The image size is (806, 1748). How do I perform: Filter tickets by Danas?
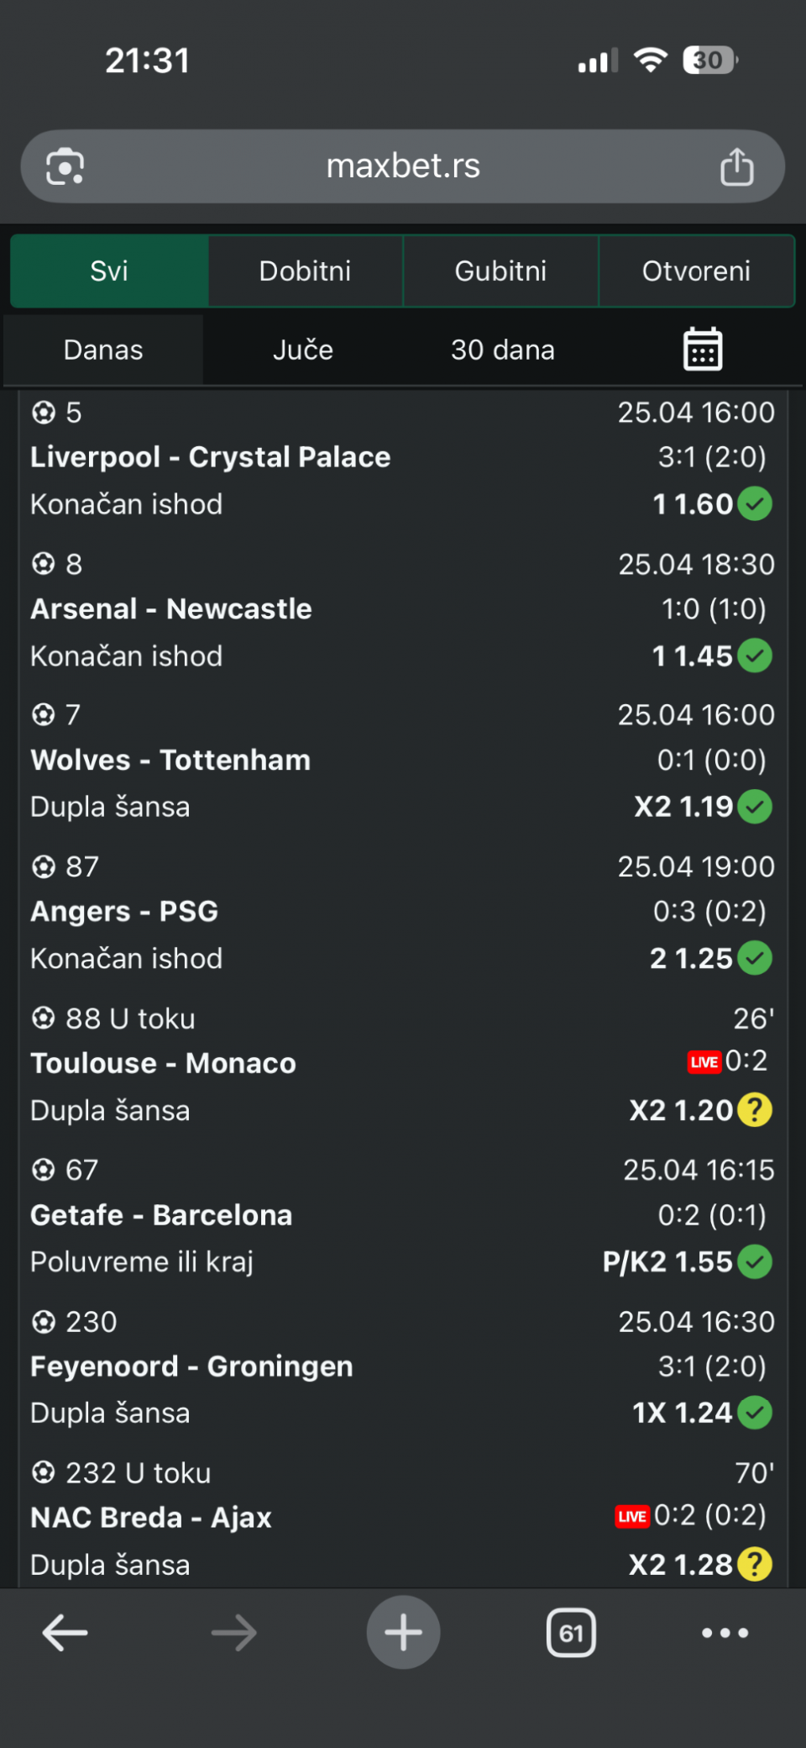click(x=103, y=350)
